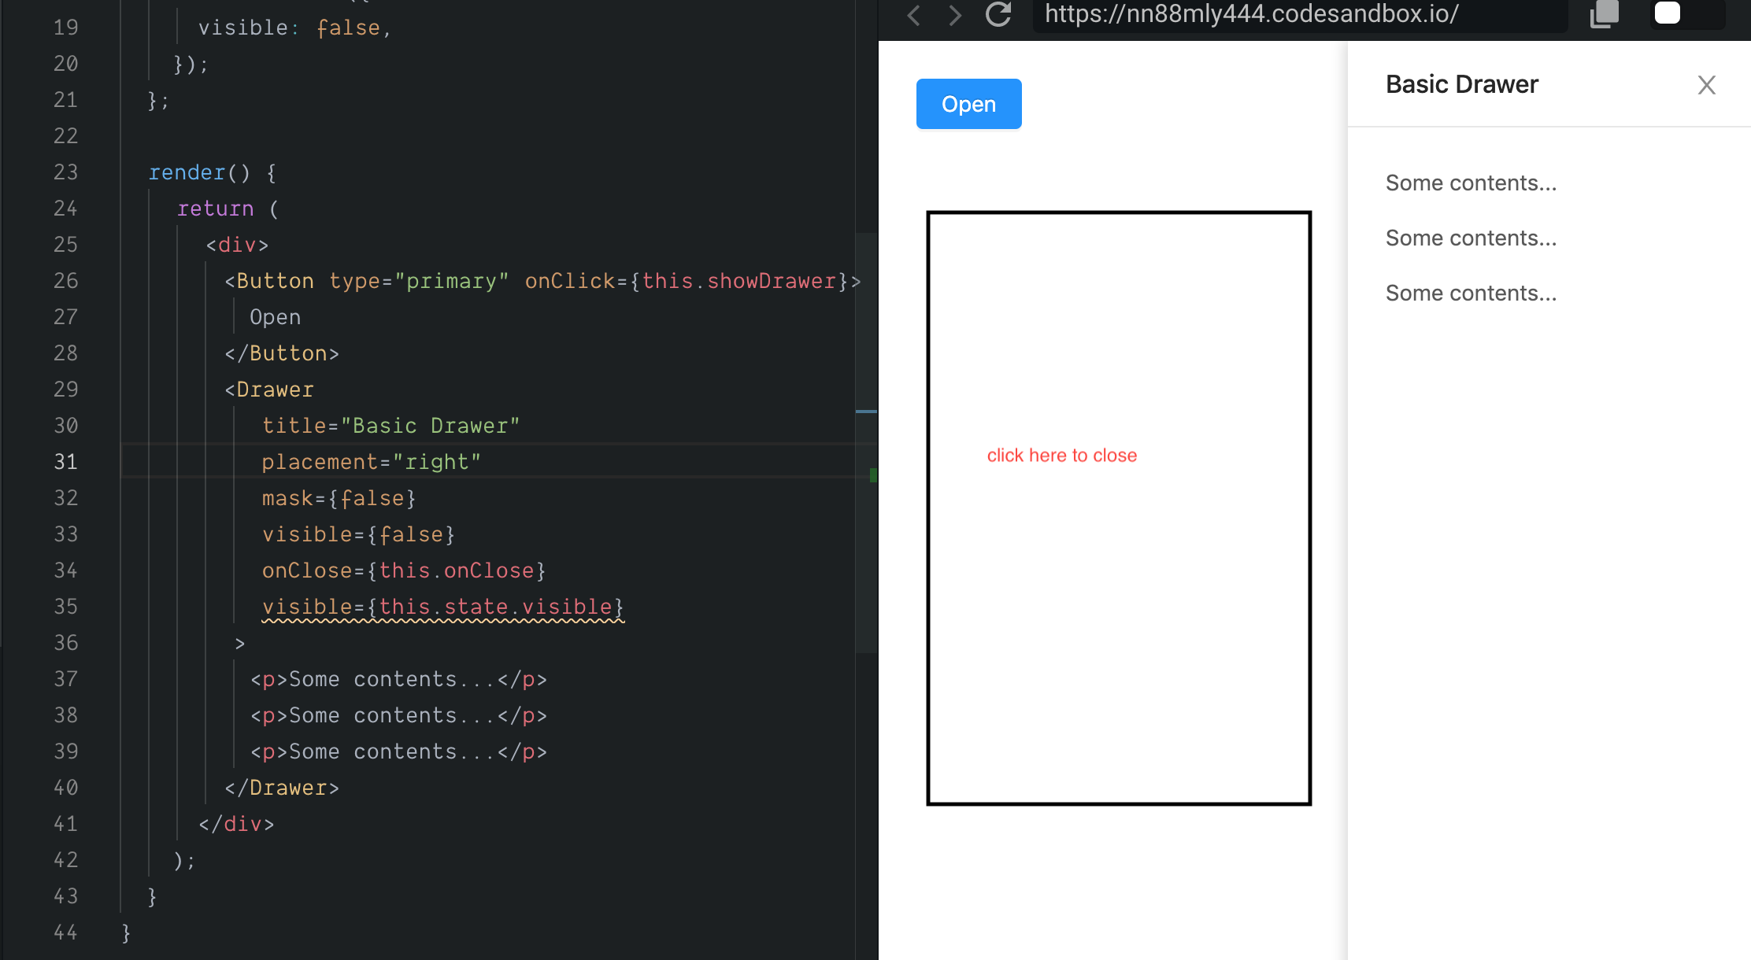Screen dimensions: 1751x960
Task: Click 'visible: false,' on line 19
Action: click(x=295, y=28)
